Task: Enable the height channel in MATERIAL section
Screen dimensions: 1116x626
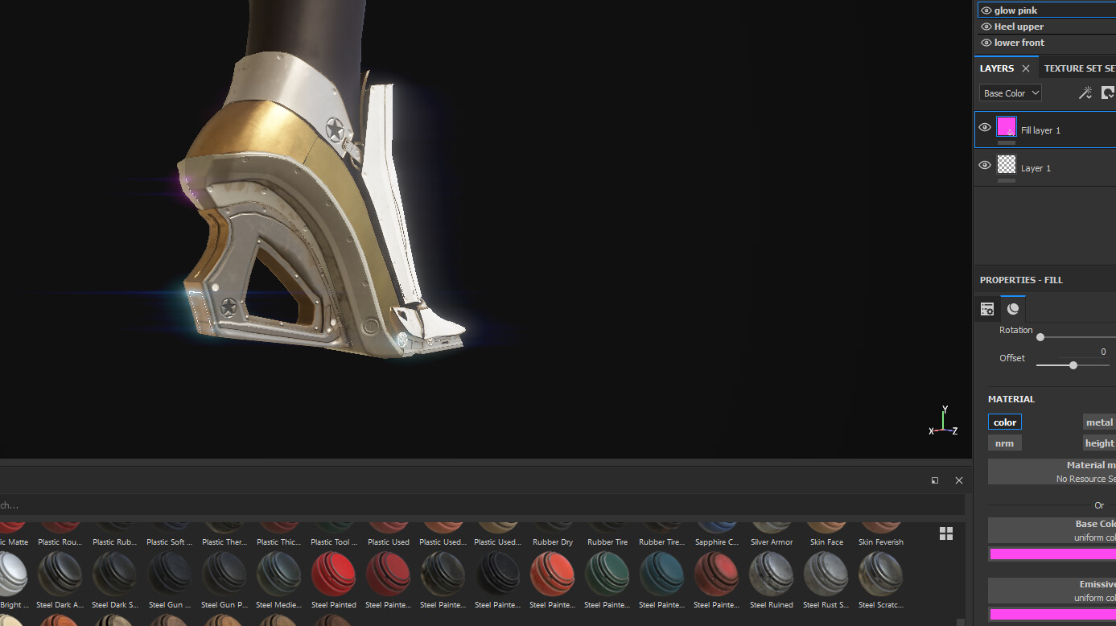Action: (1099, 443)
